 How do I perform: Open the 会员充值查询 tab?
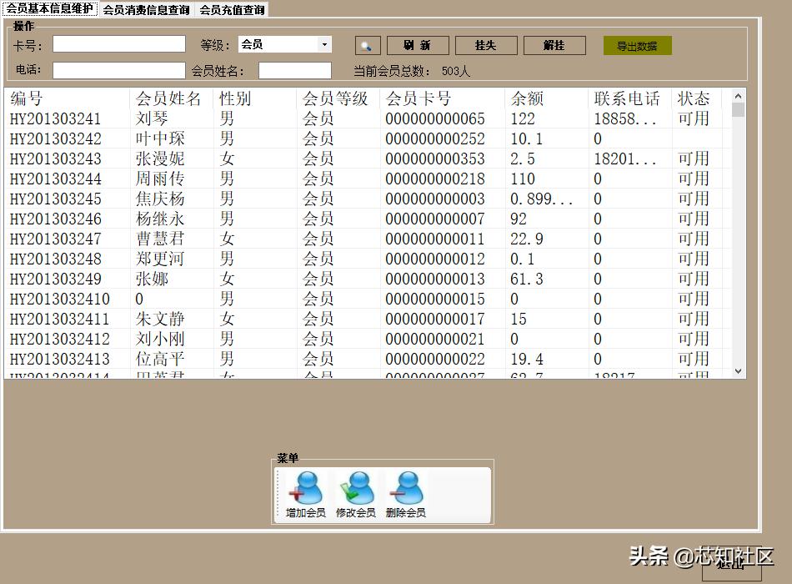(x=231, y=10)
